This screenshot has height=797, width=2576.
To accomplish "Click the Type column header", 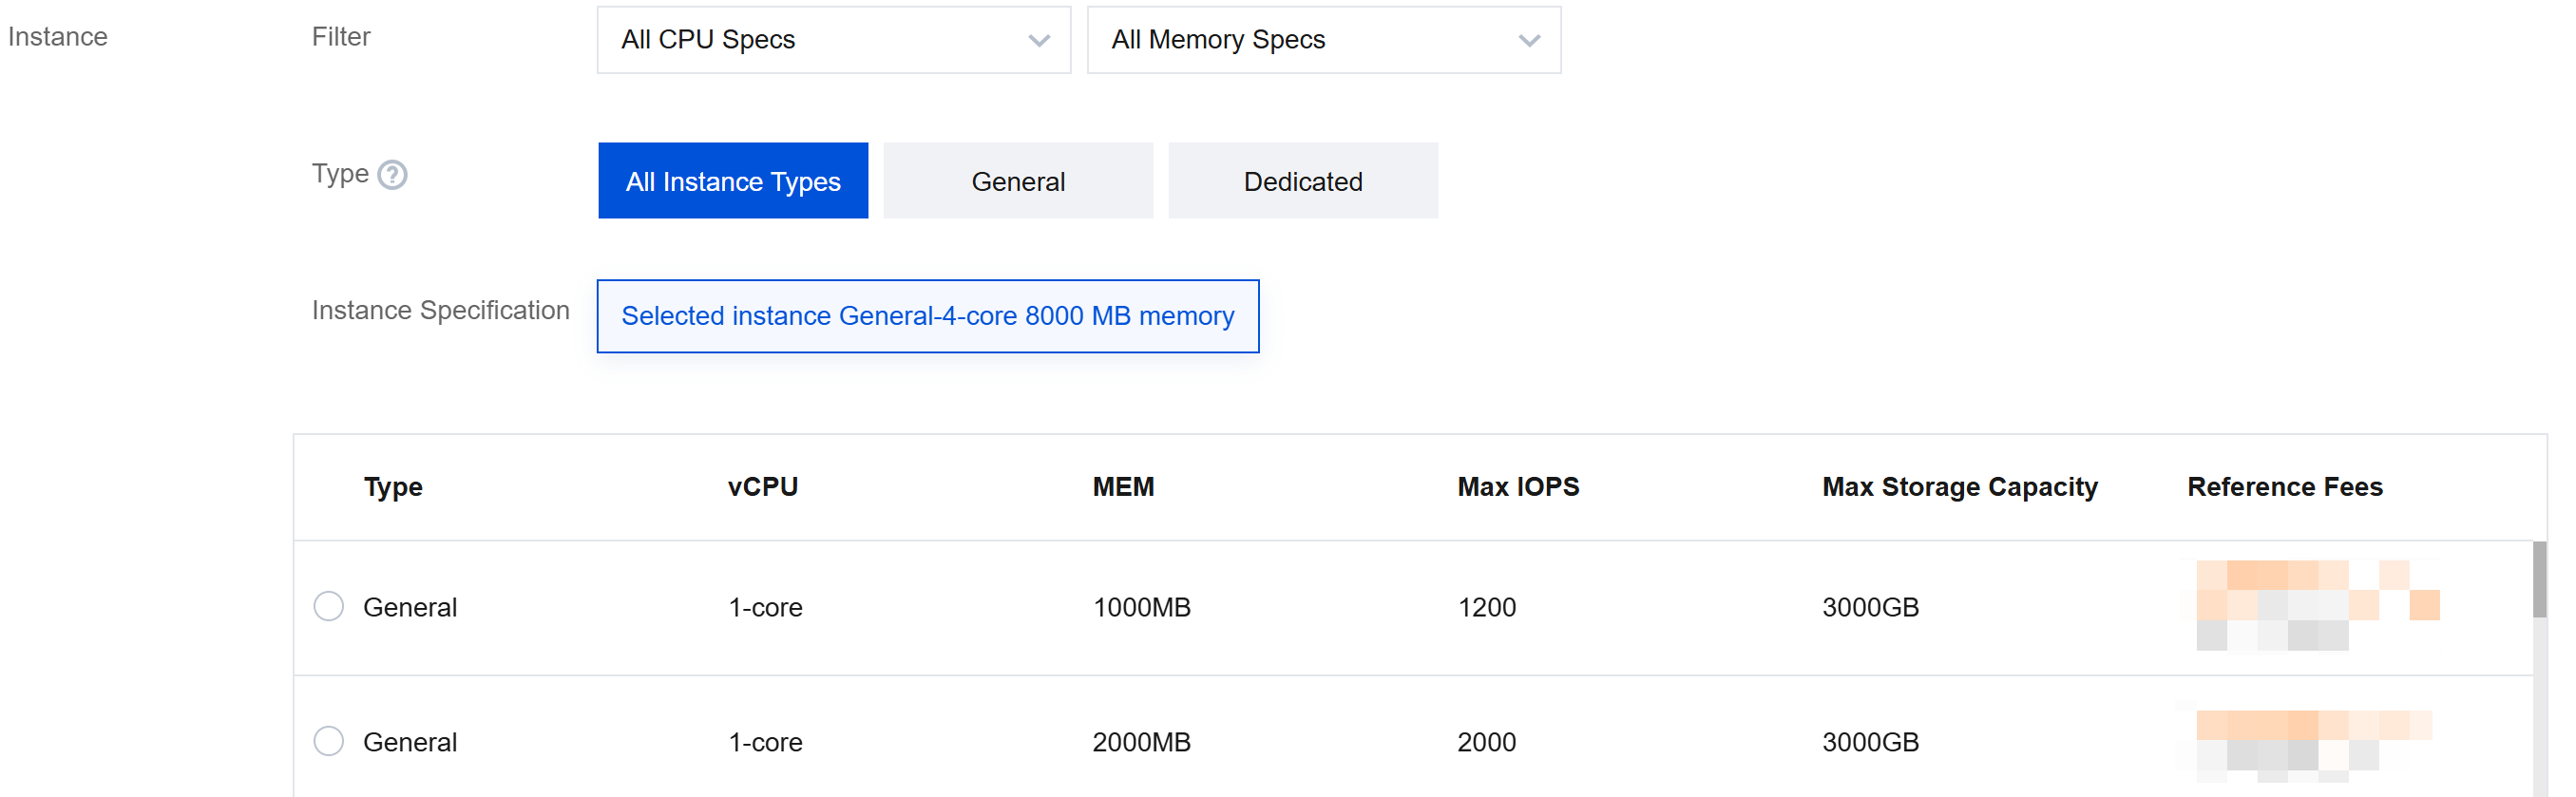I will pyautogui.click(x=392, y=487).
